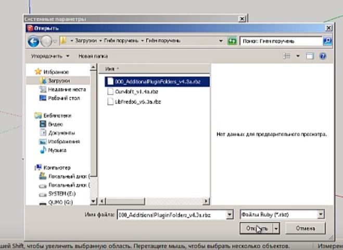The image size is (343, 250).
Task: Select file LibFredo6_v6.3a.rbz
Action: pyautogui.click(x=137, y=102)
